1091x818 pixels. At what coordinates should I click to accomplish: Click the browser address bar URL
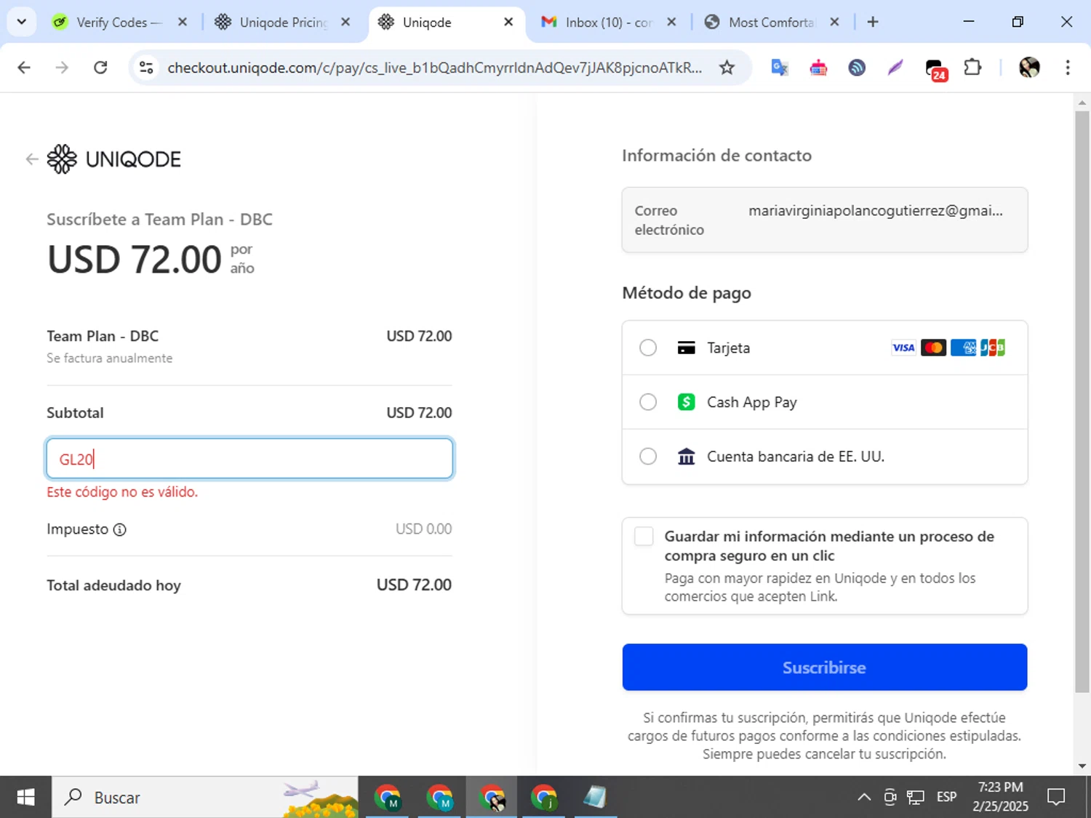434,68
